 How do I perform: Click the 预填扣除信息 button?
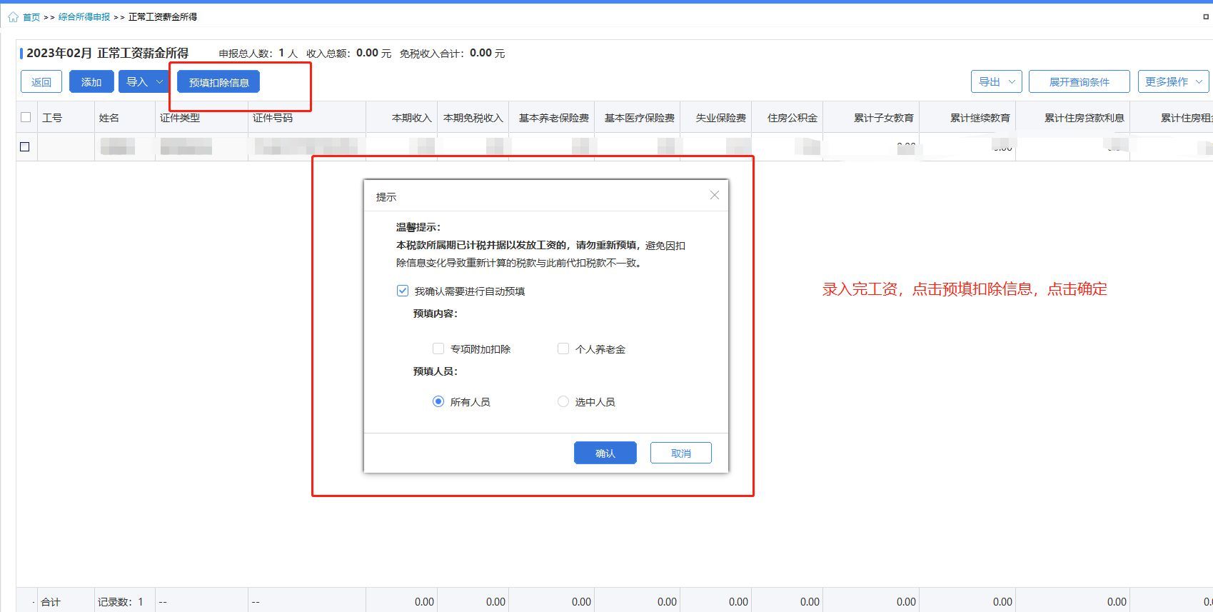pos(218,82)
